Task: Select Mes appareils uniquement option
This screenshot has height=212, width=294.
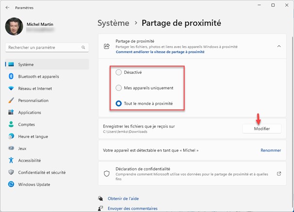Action: click(119, 88)
